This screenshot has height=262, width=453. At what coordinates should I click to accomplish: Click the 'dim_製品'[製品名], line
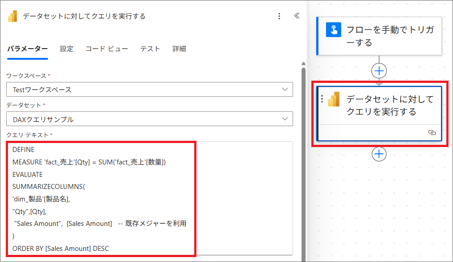coord(41,199)
